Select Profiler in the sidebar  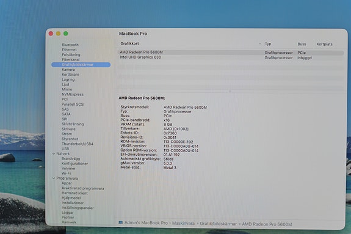(68, 218)
